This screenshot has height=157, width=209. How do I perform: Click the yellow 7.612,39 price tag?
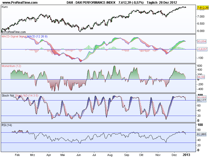pyautogui.click(x=203, y=8)
